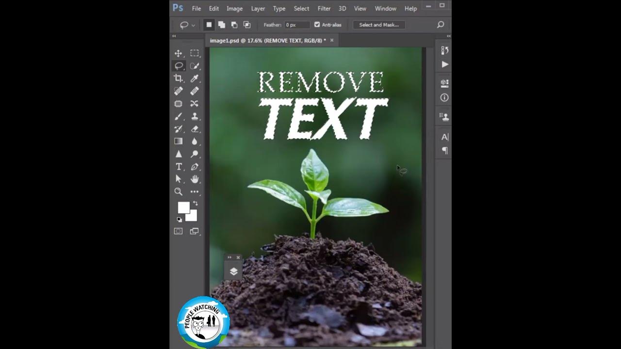Open the Actions panel play icon
The width and height of the screenshot is (621, 349).
pyautogui.click(x=444, y=64)
